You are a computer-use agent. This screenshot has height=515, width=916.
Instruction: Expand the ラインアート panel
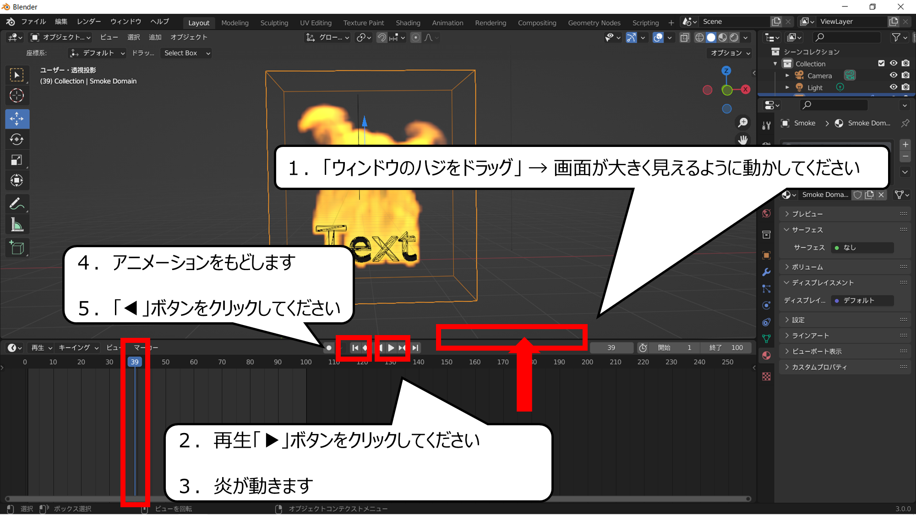pos(844,336)
